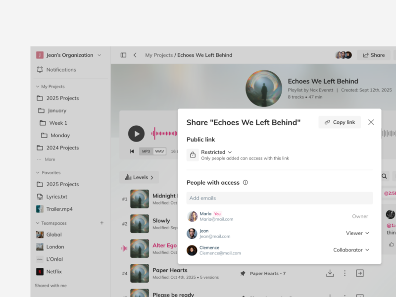This screenshot has width=396, height=297.
Task: Open Restricted link access dropdown
Action: pyautogui.click(x=216, y=152)
